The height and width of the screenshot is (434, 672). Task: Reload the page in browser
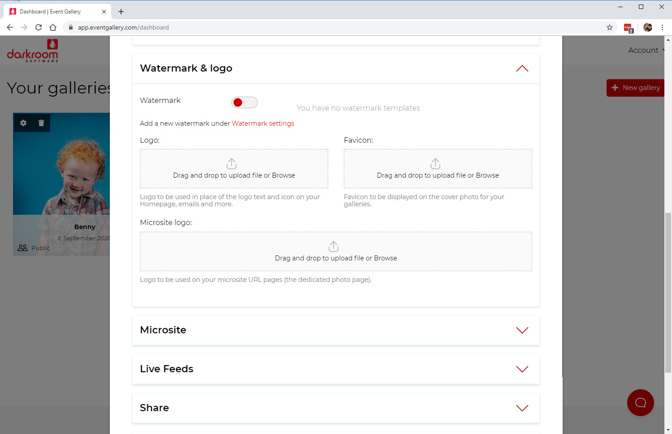click(x=39, y=27)
